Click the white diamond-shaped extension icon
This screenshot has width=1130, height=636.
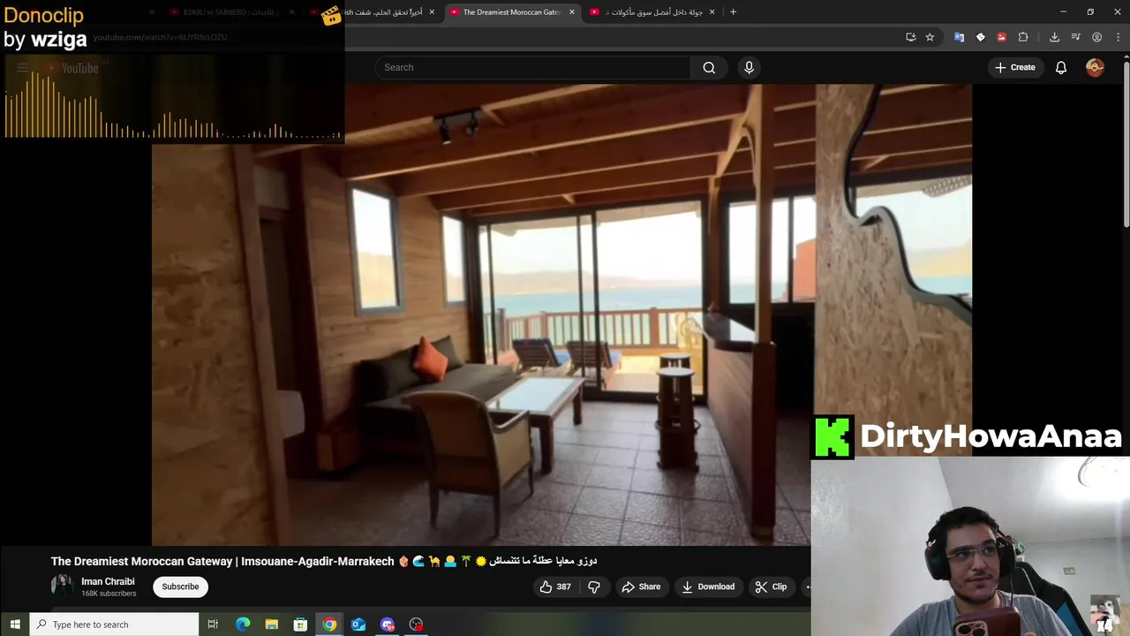980,37
